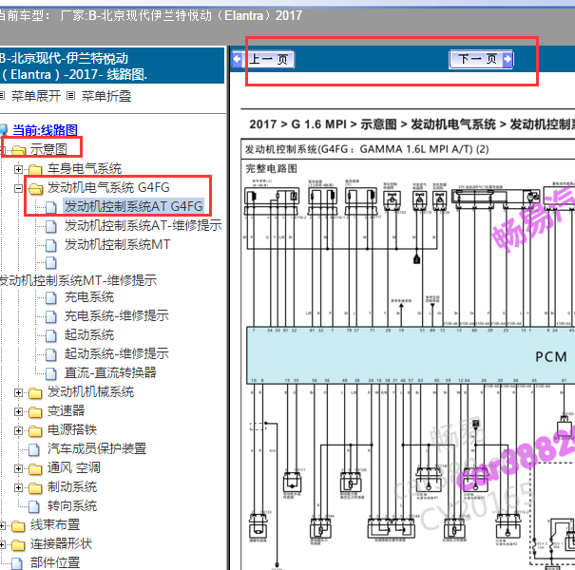Click the document icon beside 起动系统-维修提示
The image size is (575, 570).
coord(51,355)
